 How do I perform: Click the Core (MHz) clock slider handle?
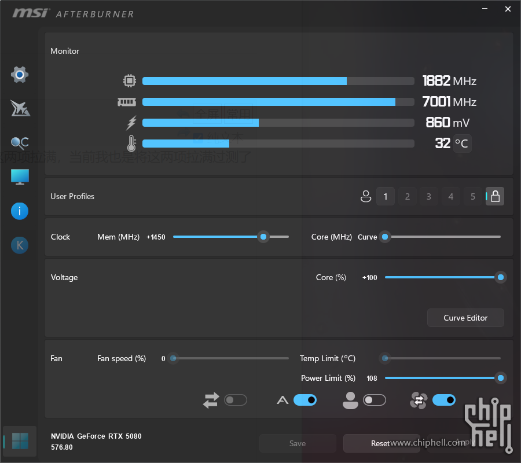point(385,237)
